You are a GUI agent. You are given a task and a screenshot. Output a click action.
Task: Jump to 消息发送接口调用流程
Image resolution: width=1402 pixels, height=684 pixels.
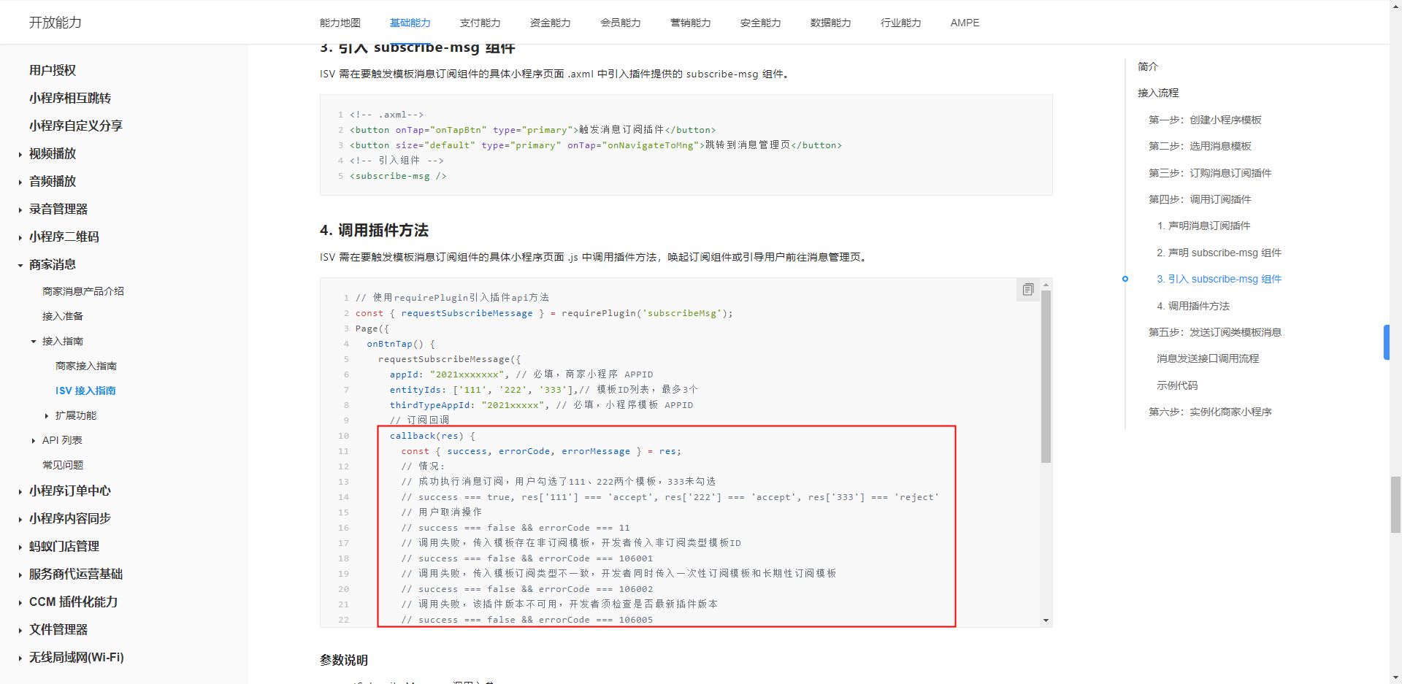coord(1208,358)
